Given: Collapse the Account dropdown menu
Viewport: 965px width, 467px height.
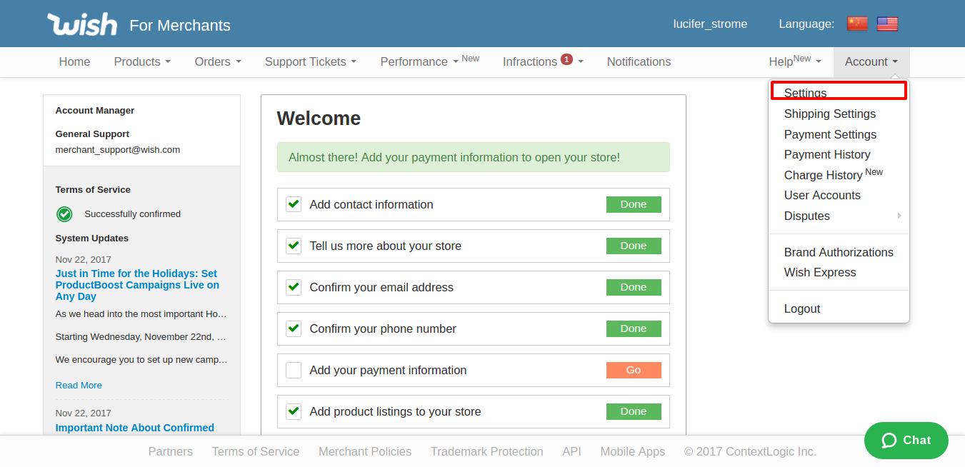Looking at the screenshot, I should click(x=871, y=62).
